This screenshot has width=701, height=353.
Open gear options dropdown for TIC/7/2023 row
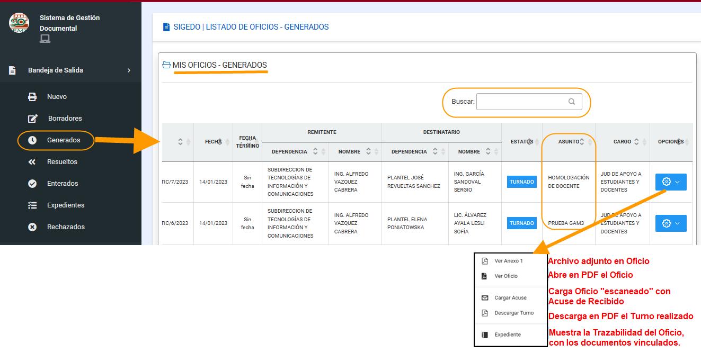coord(671,182)
